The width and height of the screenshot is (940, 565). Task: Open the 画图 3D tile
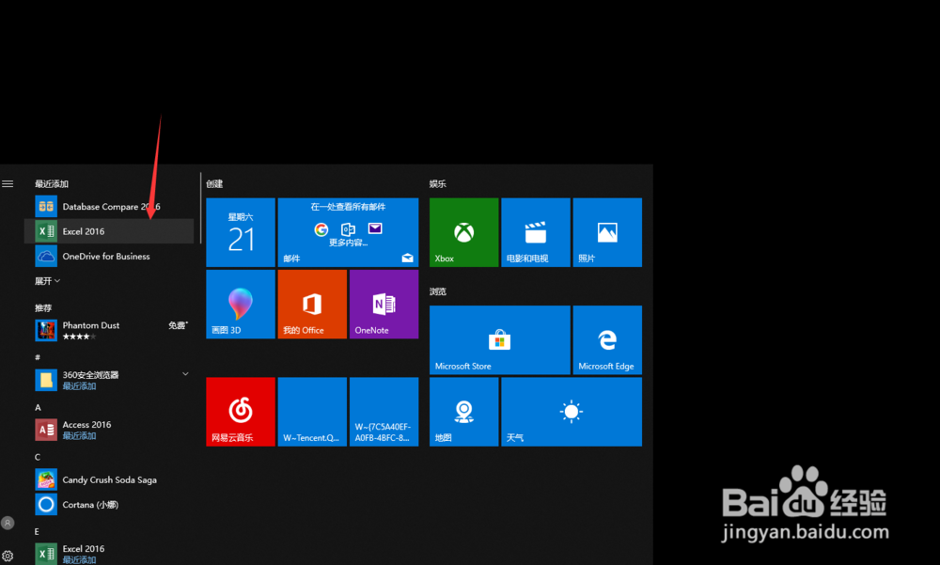(241, 304)
